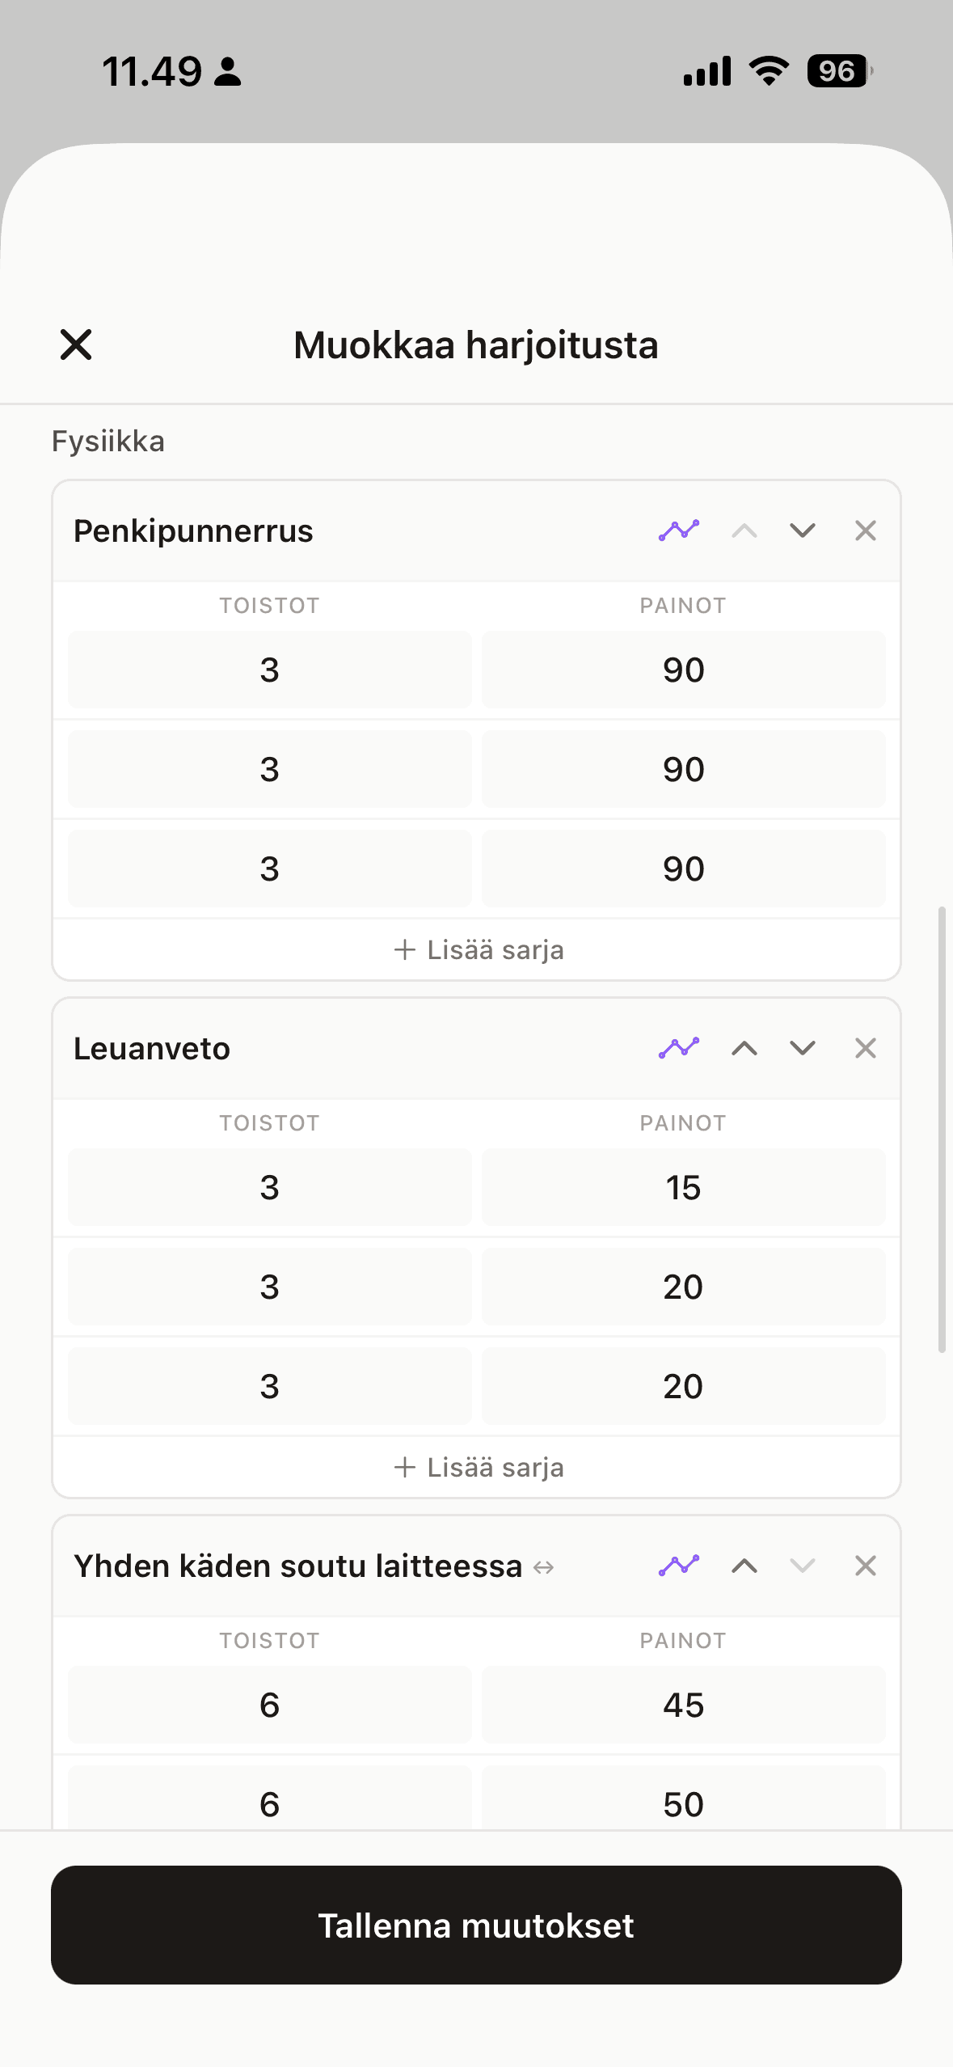Screen dimensions: 953x2067
Task: Move Leuanveto up in the list
Action: tap(744, 1048)
